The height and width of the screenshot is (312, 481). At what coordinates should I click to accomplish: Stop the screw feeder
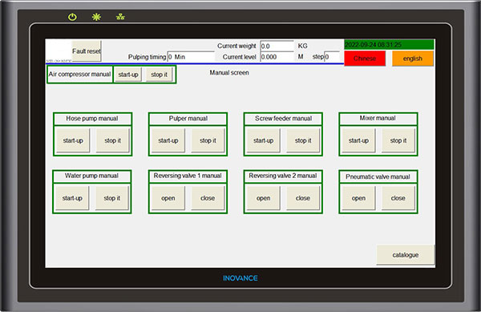(303, 140)
